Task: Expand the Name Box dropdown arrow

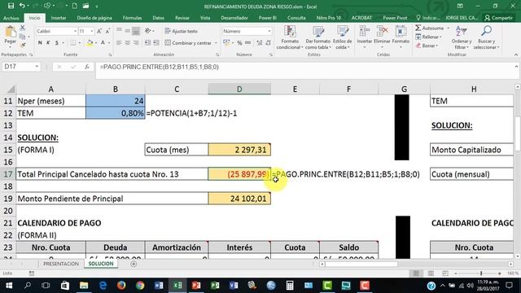Action: pyautogui.click(x=37, y=67)
